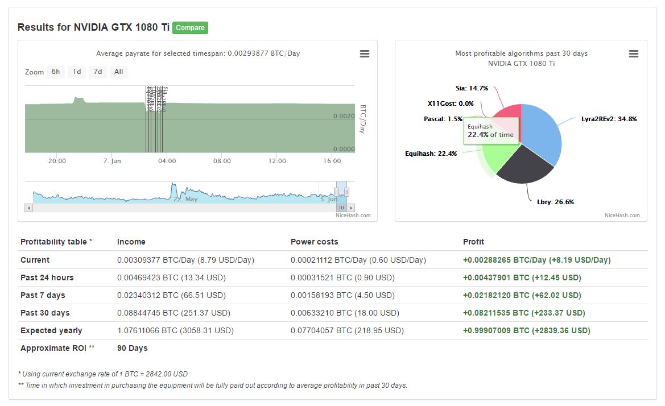Click the navigator scrollbar left arrow
The height and width of the screenshot is (406, 665).
click(29, 208)
